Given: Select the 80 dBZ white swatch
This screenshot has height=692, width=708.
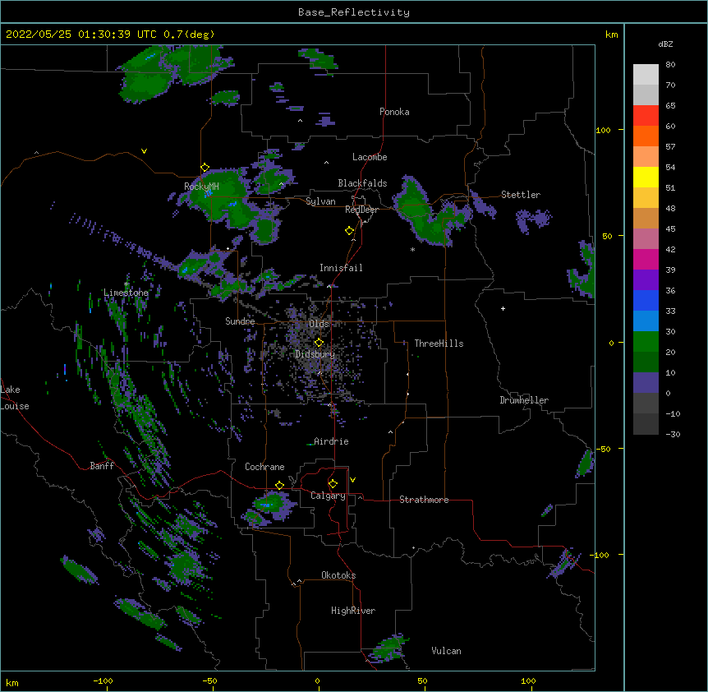Looking at the screenshot, I should tap(646, 75).
